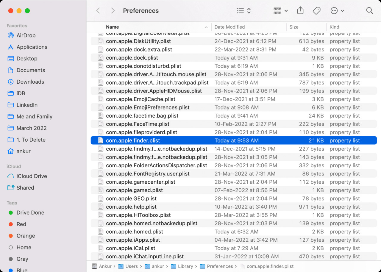The width and height of the screenshot is (381, 272).
Task: Click the Search magnifier icon
Action: coord(369,11)
